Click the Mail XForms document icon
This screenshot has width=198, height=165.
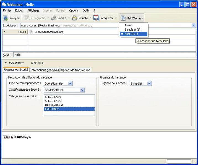pos(123,18)
